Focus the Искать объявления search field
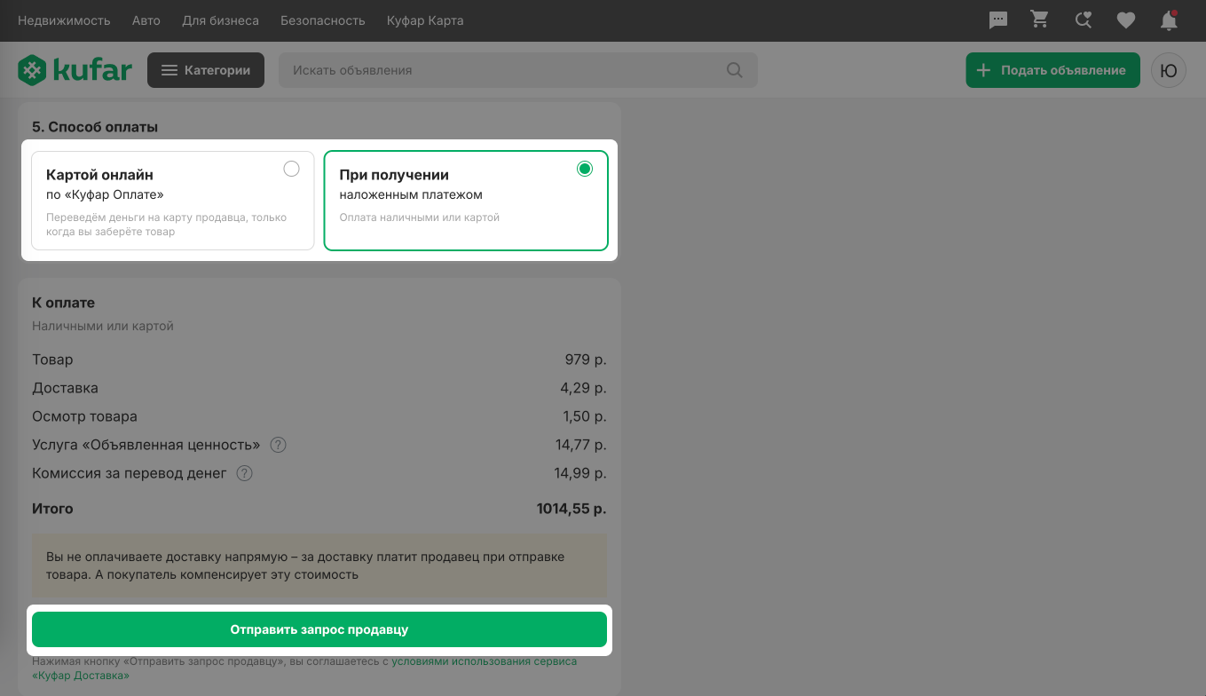This screenshot has width=1206, height=696. coord(518,70)
